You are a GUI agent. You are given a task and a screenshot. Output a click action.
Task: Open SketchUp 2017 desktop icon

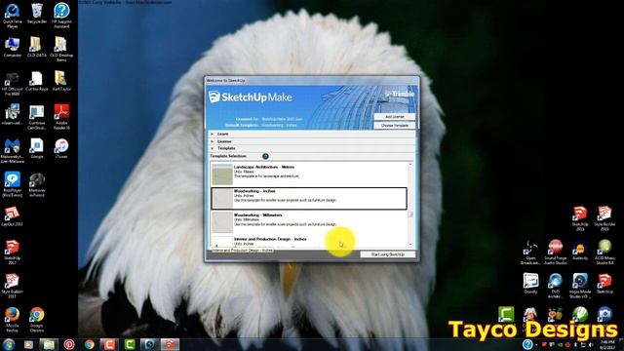pos(13,253)
